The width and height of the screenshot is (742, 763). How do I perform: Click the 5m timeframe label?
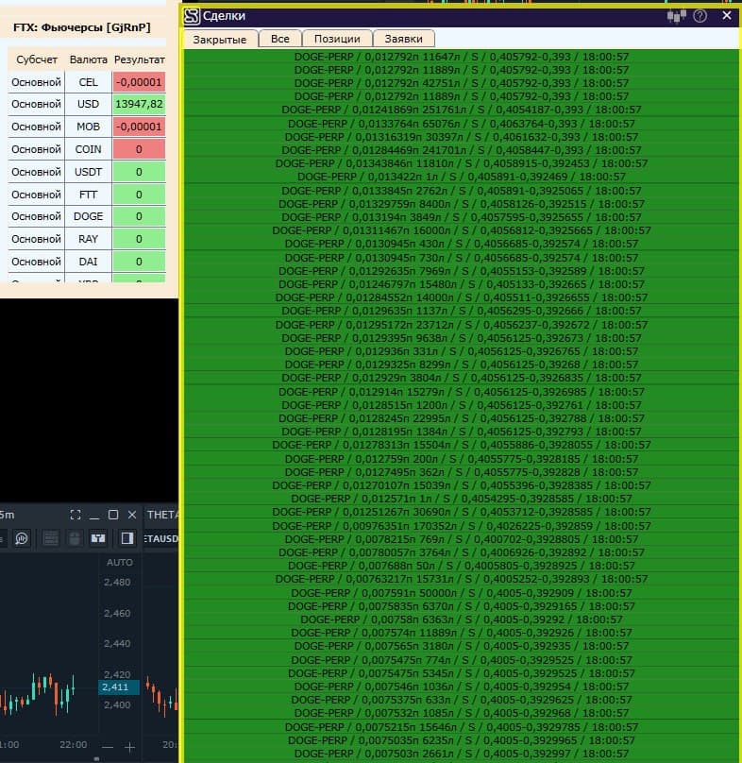(7, 515)
